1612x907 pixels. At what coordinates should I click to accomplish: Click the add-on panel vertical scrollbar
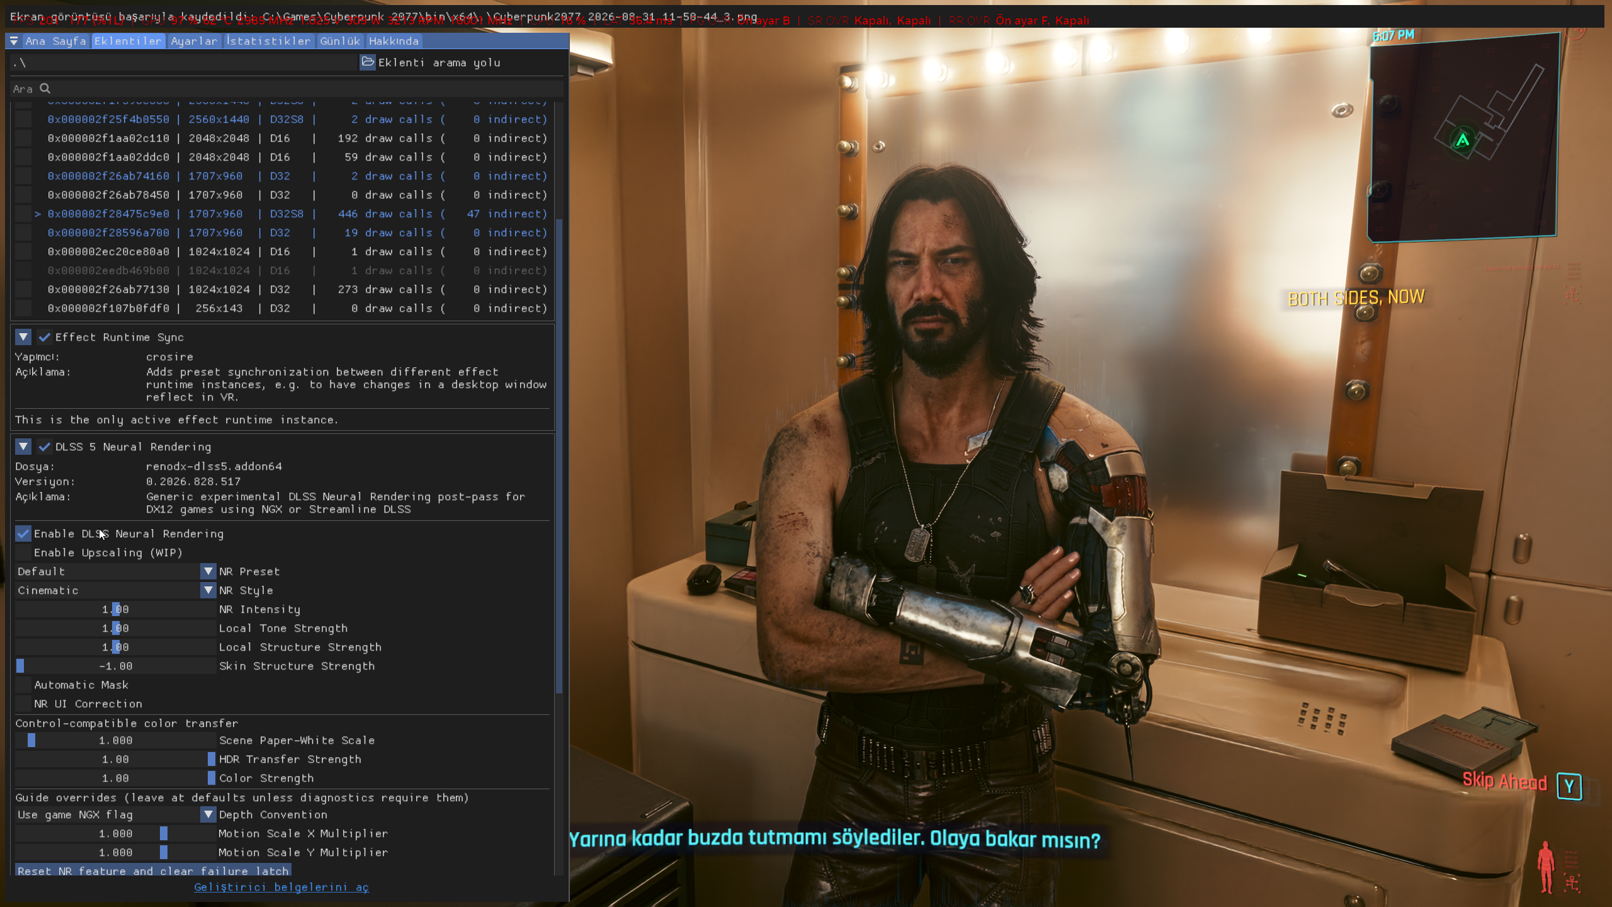(559, 457)
